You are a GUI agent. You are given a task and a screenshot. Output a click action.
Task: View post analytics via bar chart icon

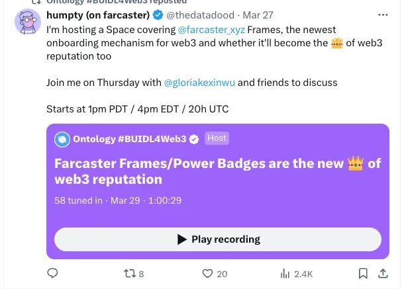pyautogui.click(x=285, y=273)
